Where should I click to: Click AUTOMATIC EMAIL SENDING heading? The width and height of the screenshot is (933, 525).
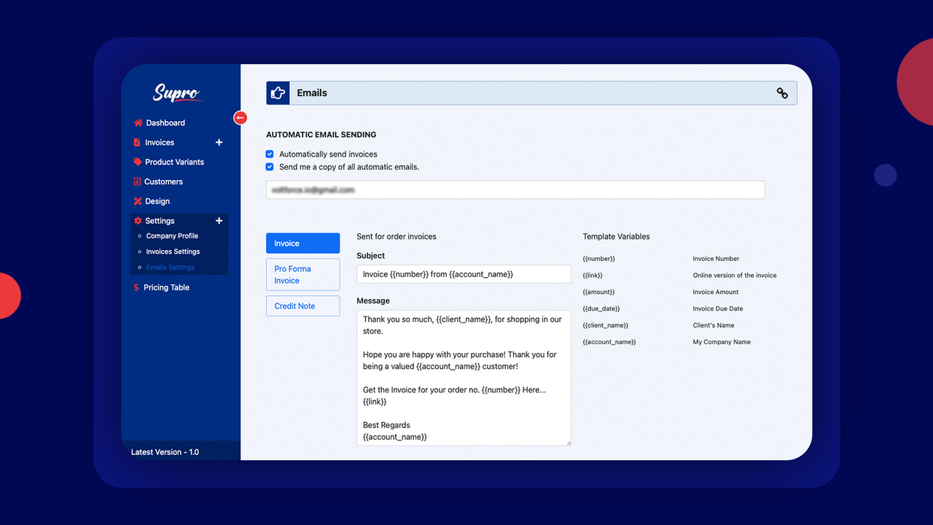pyautogui.click(x=321, y=135)
